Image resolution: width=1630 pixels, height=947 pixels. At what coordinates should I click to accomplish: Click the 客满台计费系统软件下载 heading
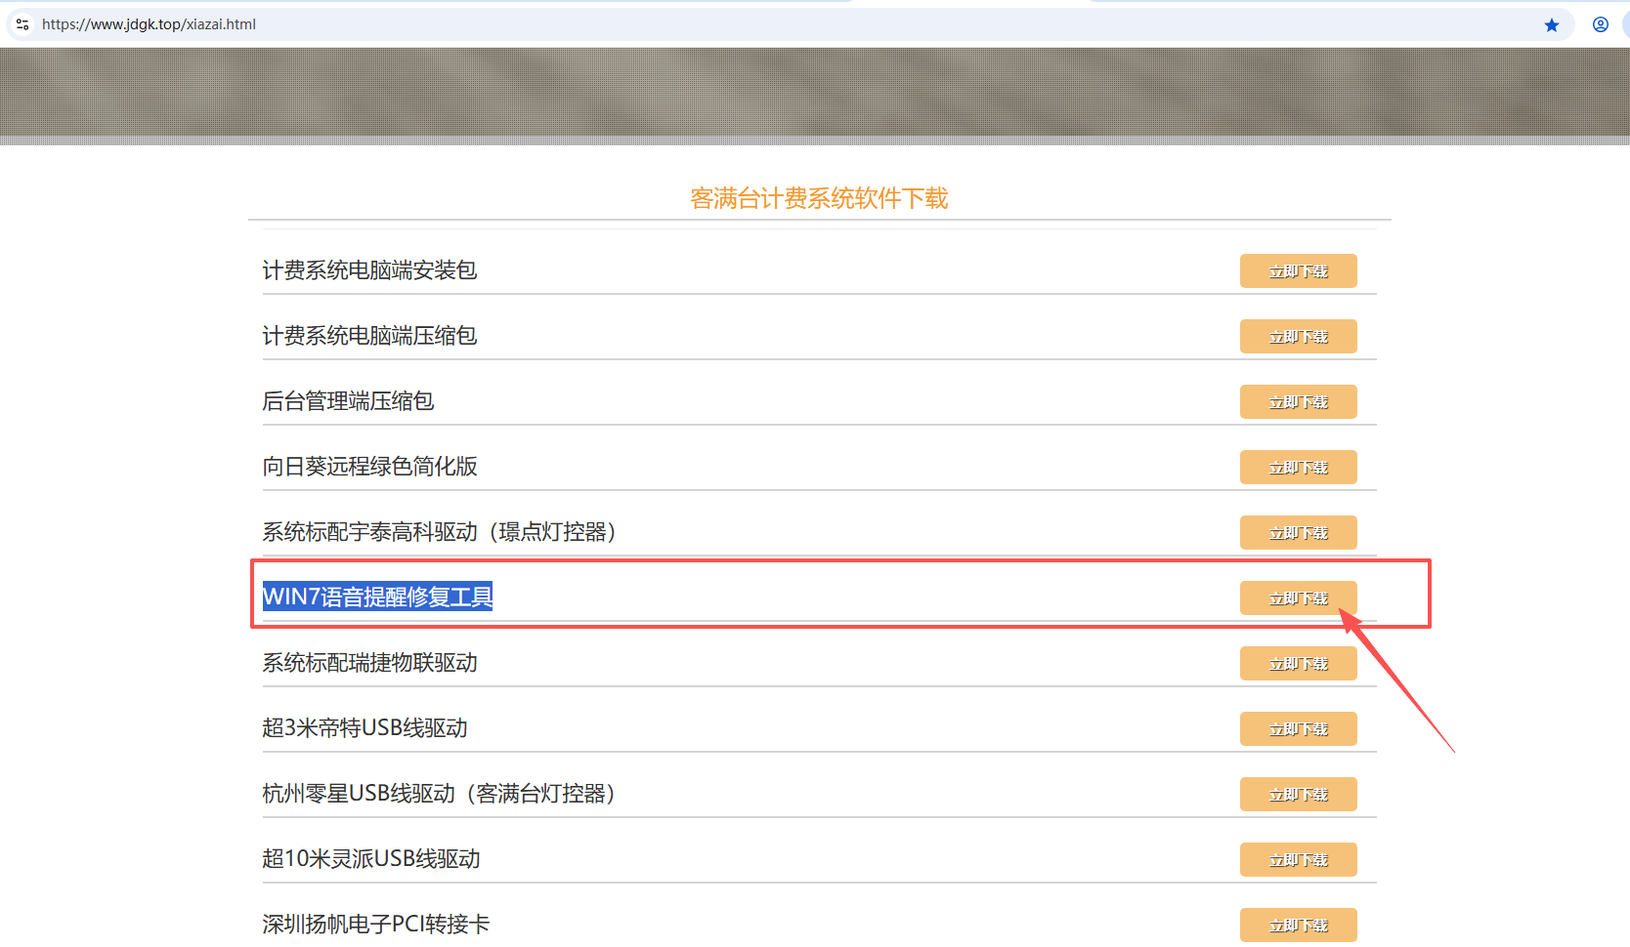[819, 199]
